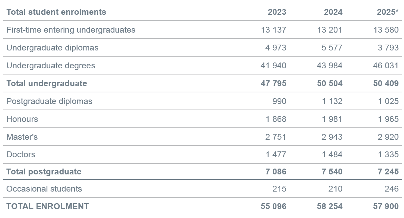Screen dimensions: 404x218
Task: Select the 215 occasional students value
Action: coord(279,189)
